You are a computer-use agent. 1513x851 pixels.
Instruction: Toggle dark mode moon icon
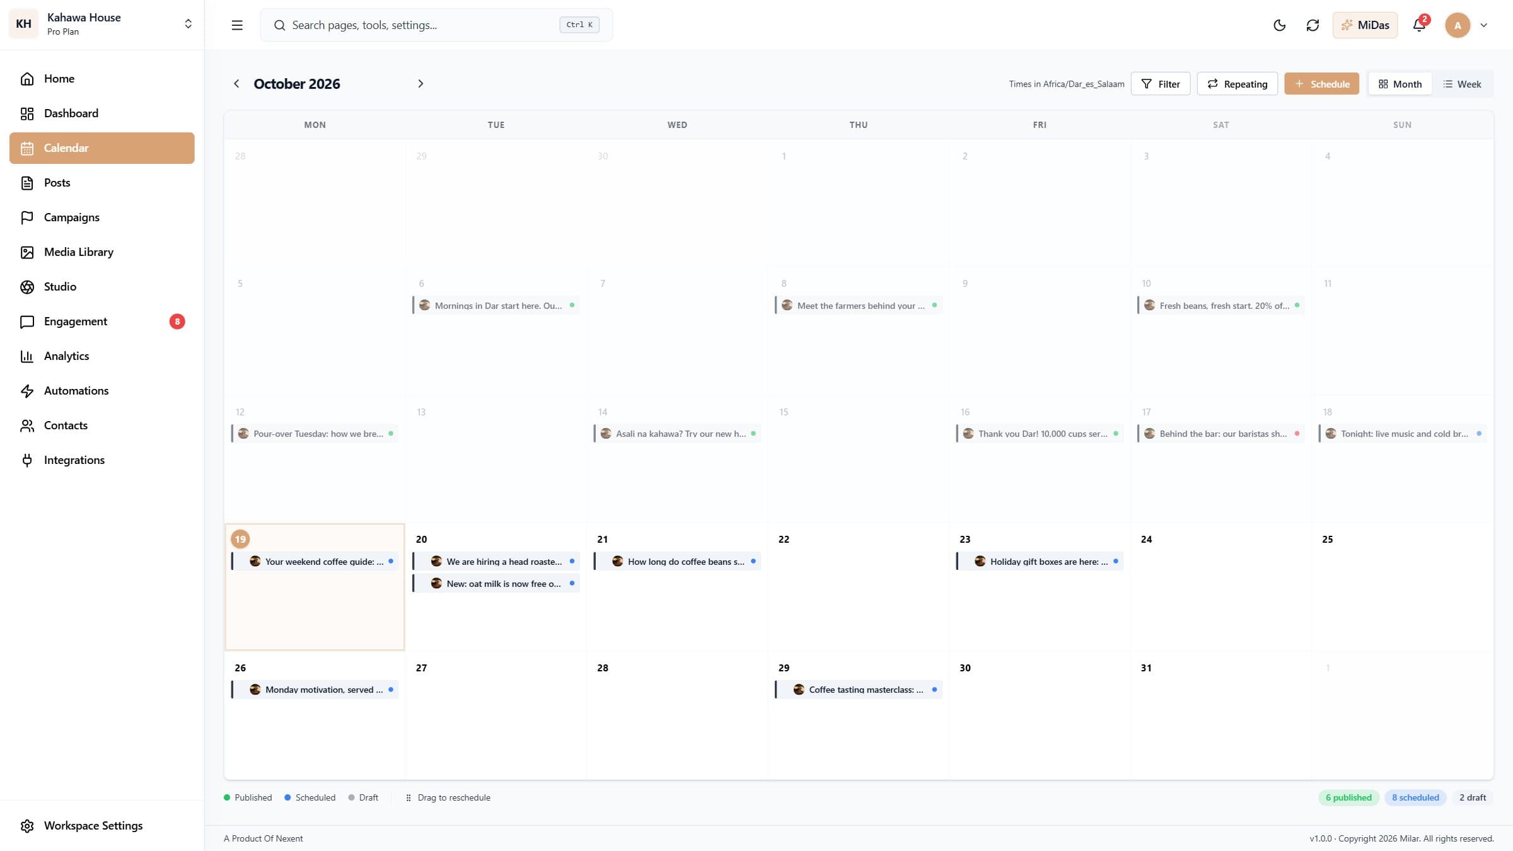pos(1279,25)
